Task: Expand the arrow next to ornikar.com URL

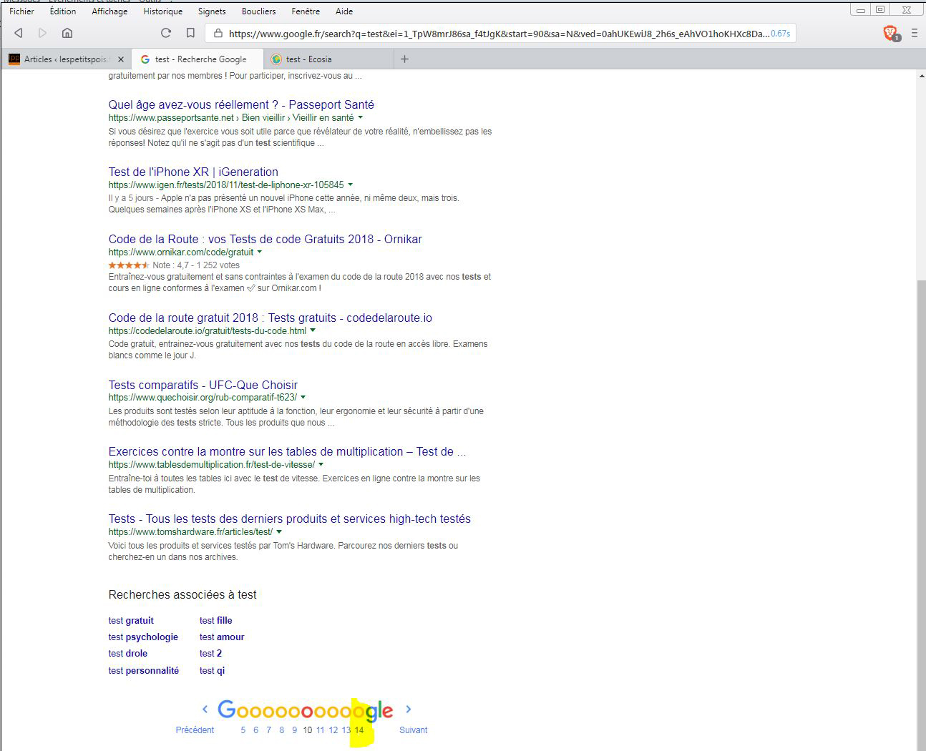Action: tap(259, 252)
